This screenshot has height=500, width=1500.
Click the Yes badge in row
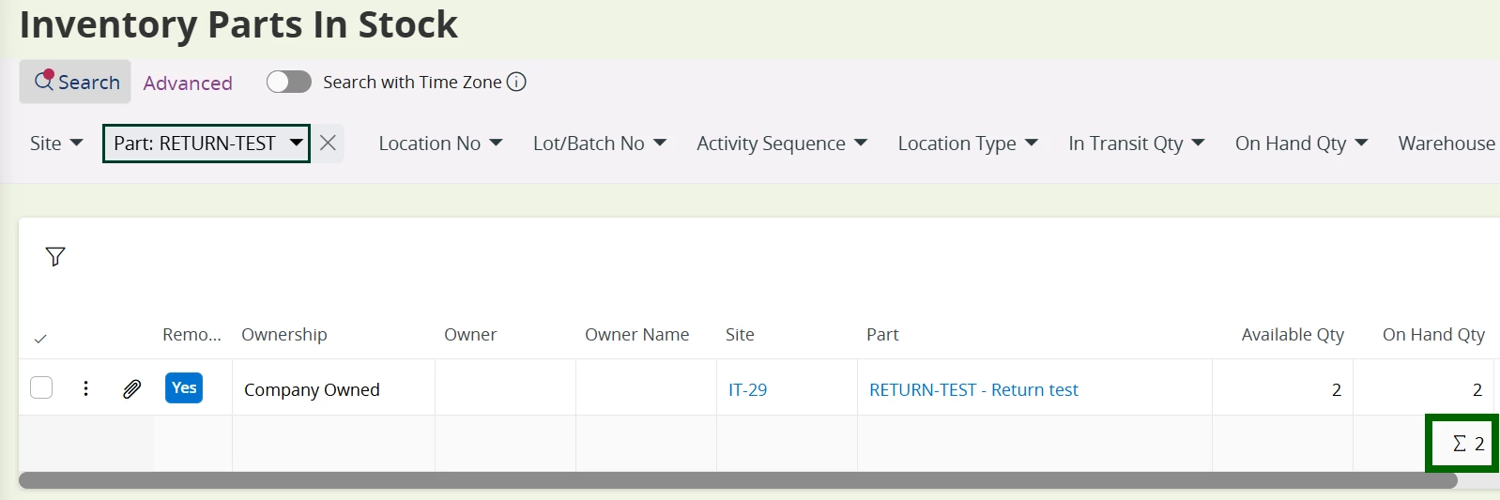(184, 387)
